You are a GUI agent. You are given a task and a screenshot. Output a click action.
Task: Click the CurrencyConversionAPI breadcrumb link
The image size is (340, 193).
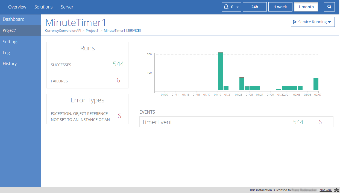point(63,31)
